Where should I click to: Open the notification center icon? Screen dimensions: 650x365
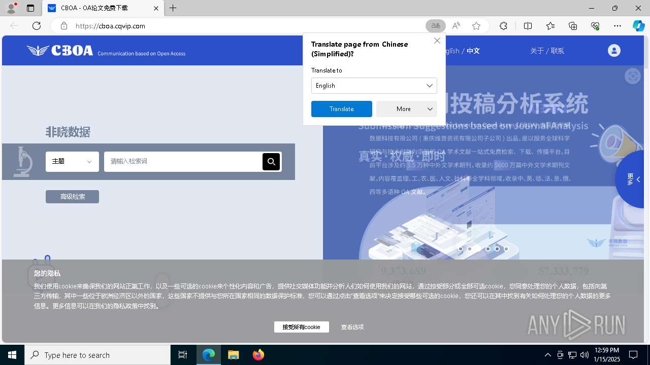pyautogui.click(x=633, y=355)
